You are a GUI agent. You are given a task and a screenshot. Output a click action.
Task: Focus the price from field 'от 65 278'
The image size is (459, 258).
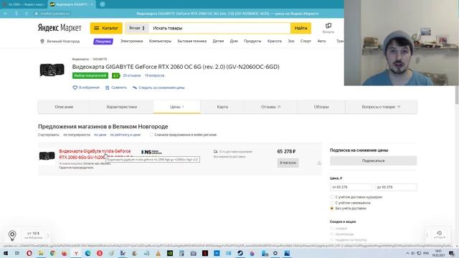pos(351,187)
